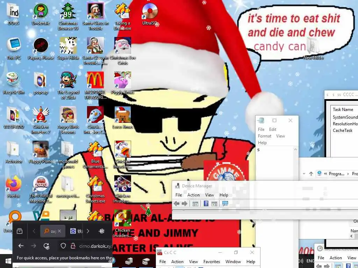The height and width of the screenshot is (268, 358).
Task: Open the Loco Xmas shortcut
Action: click(x=123, y=118)
